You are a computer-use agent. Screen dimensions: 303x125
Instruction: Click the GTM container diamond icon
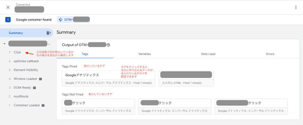[60, 20]
